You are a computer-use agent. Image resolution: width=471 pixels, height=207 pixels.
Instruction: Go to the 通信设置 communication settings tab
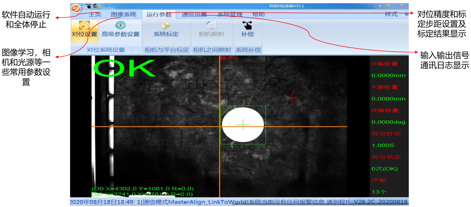tap(194, 15)
